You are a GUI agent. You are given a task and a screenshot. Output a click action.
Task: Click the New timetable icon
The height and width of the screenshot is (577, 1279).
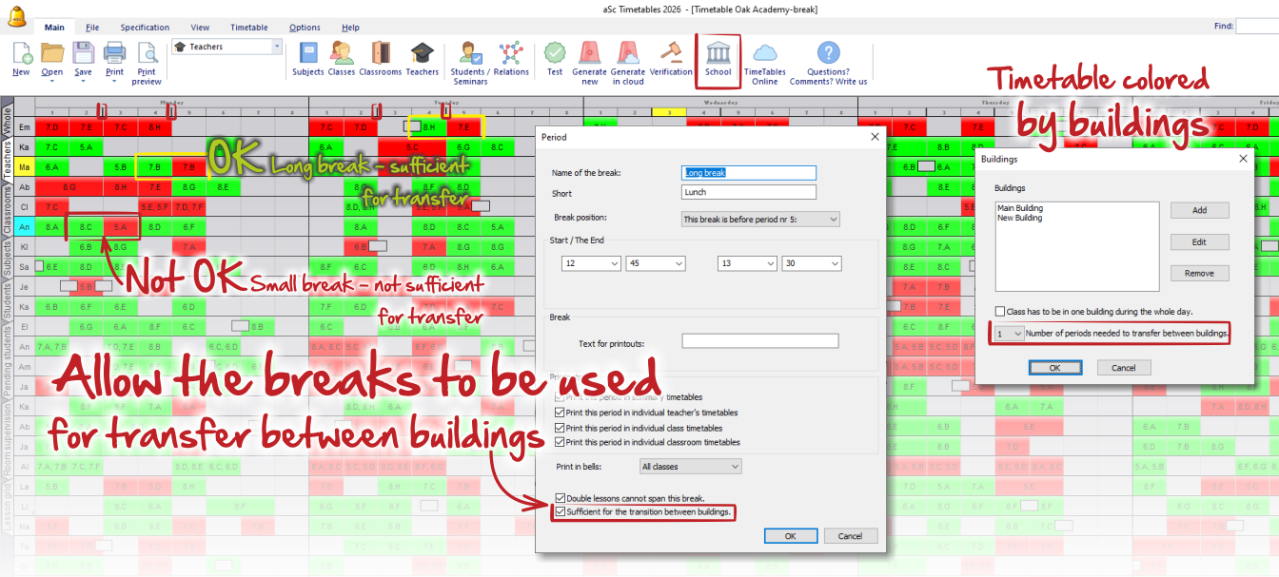click(x=21, y=53)
